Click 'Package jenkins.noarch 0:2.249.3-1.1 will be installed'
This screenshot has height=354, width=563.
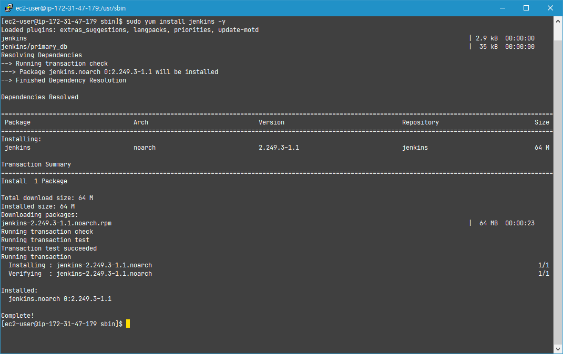(x=119, y=72)
